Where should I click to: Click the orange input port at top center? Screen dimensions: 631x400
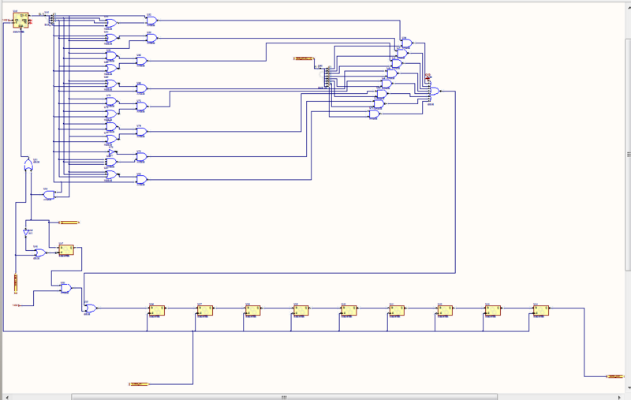[x=303, y=58]
